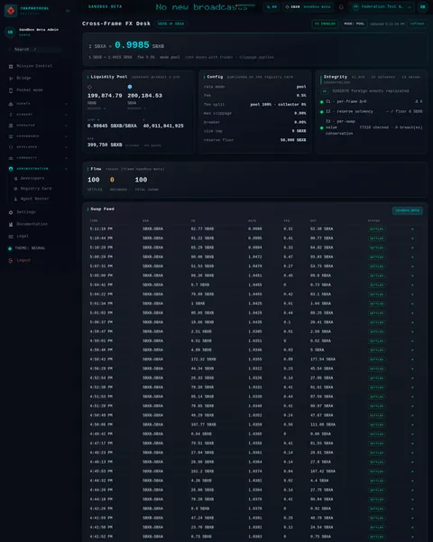
Task: Click the SBXB ⇄ SBXA pair tag
Action: 170,23
